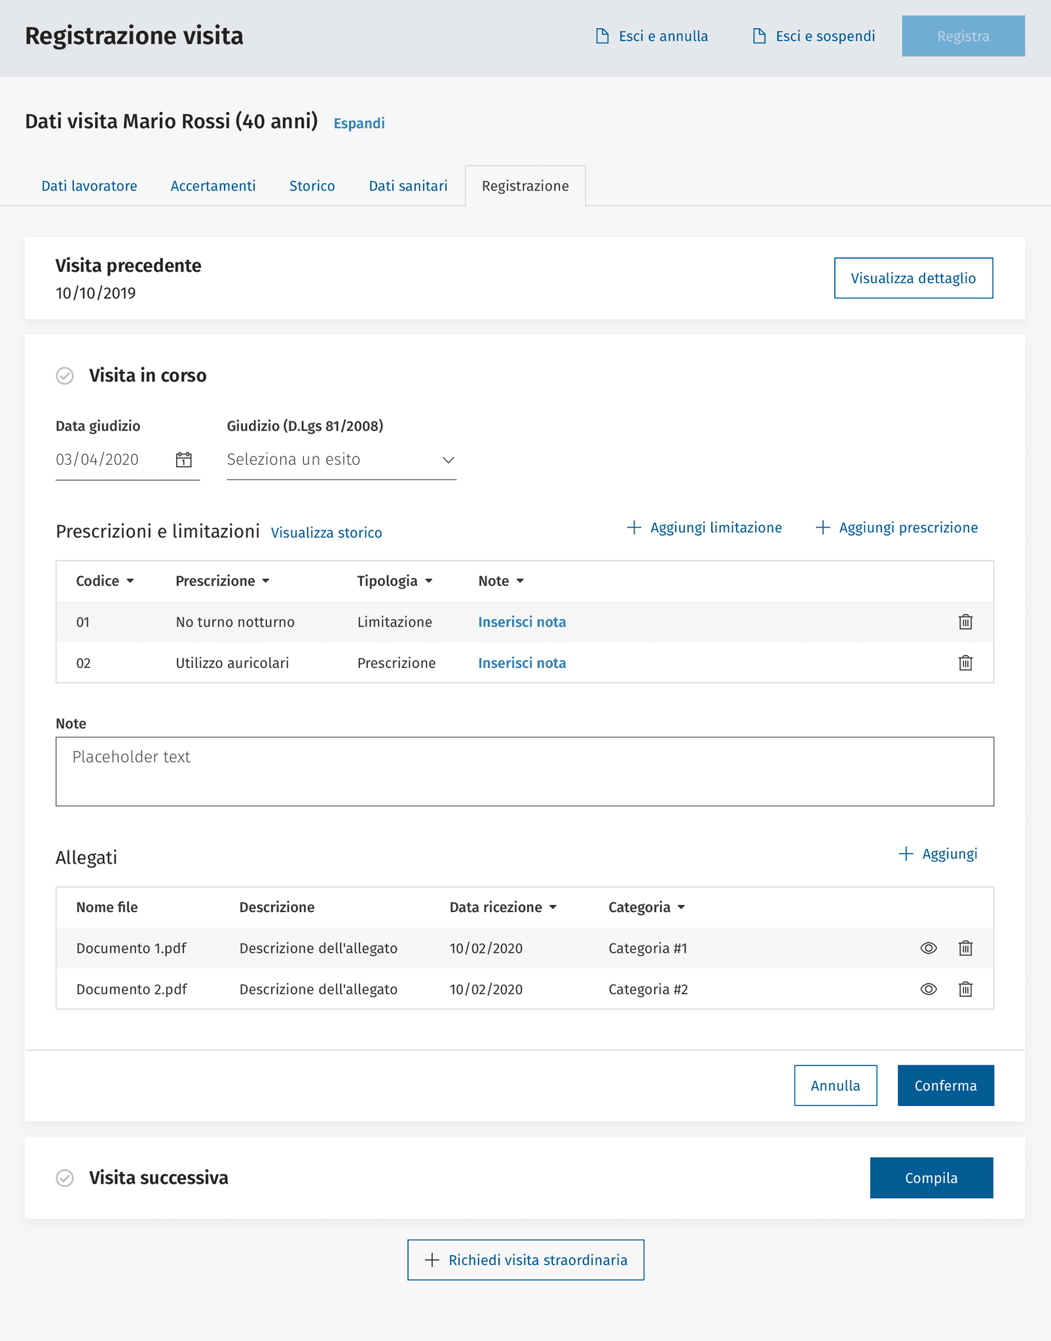Expand the Dati visita section via Espandi

[x=359, y=123]
